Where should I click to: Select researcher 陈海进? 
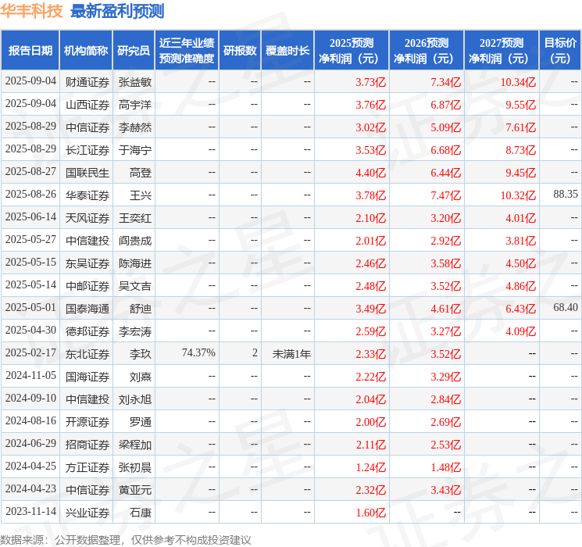[135, 263]
